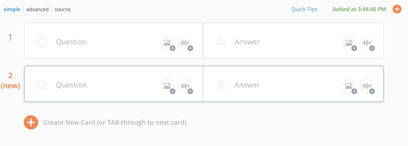Switch to the advanced editor tab

[37, 9]
